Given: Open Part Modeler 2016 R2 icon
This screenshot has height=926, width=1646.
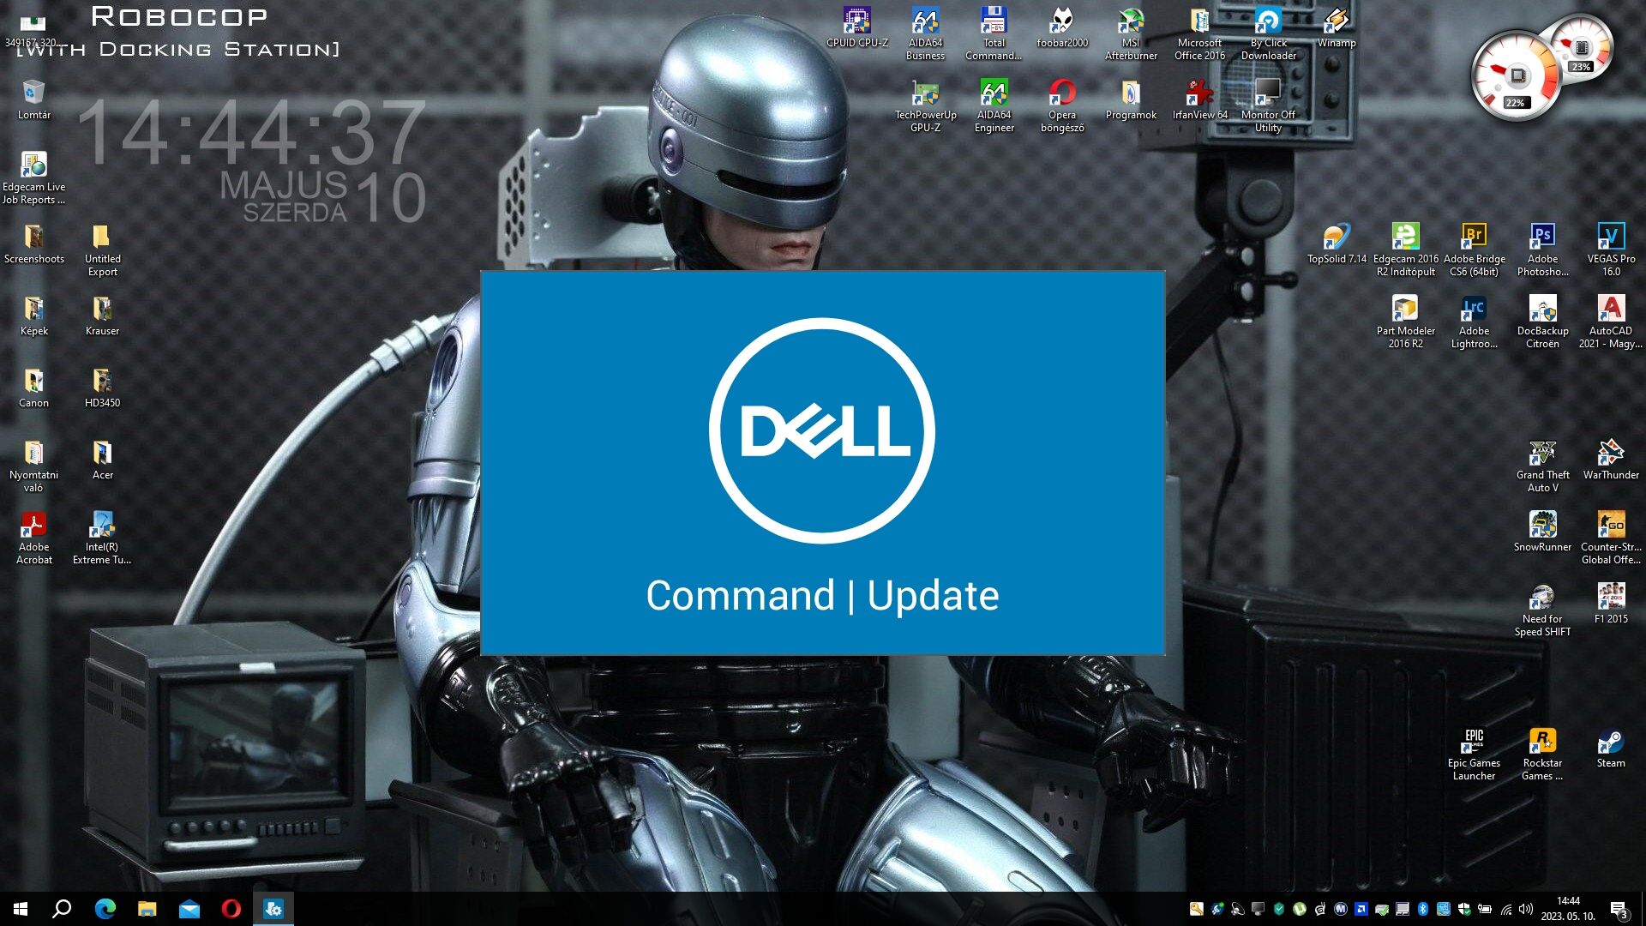Looking at the screenshot, I should (x=1405, y=322).
